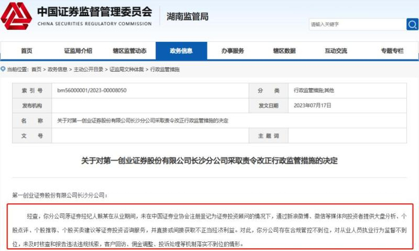Open the 互动交流 navigation tab

(x=336, y=51)
